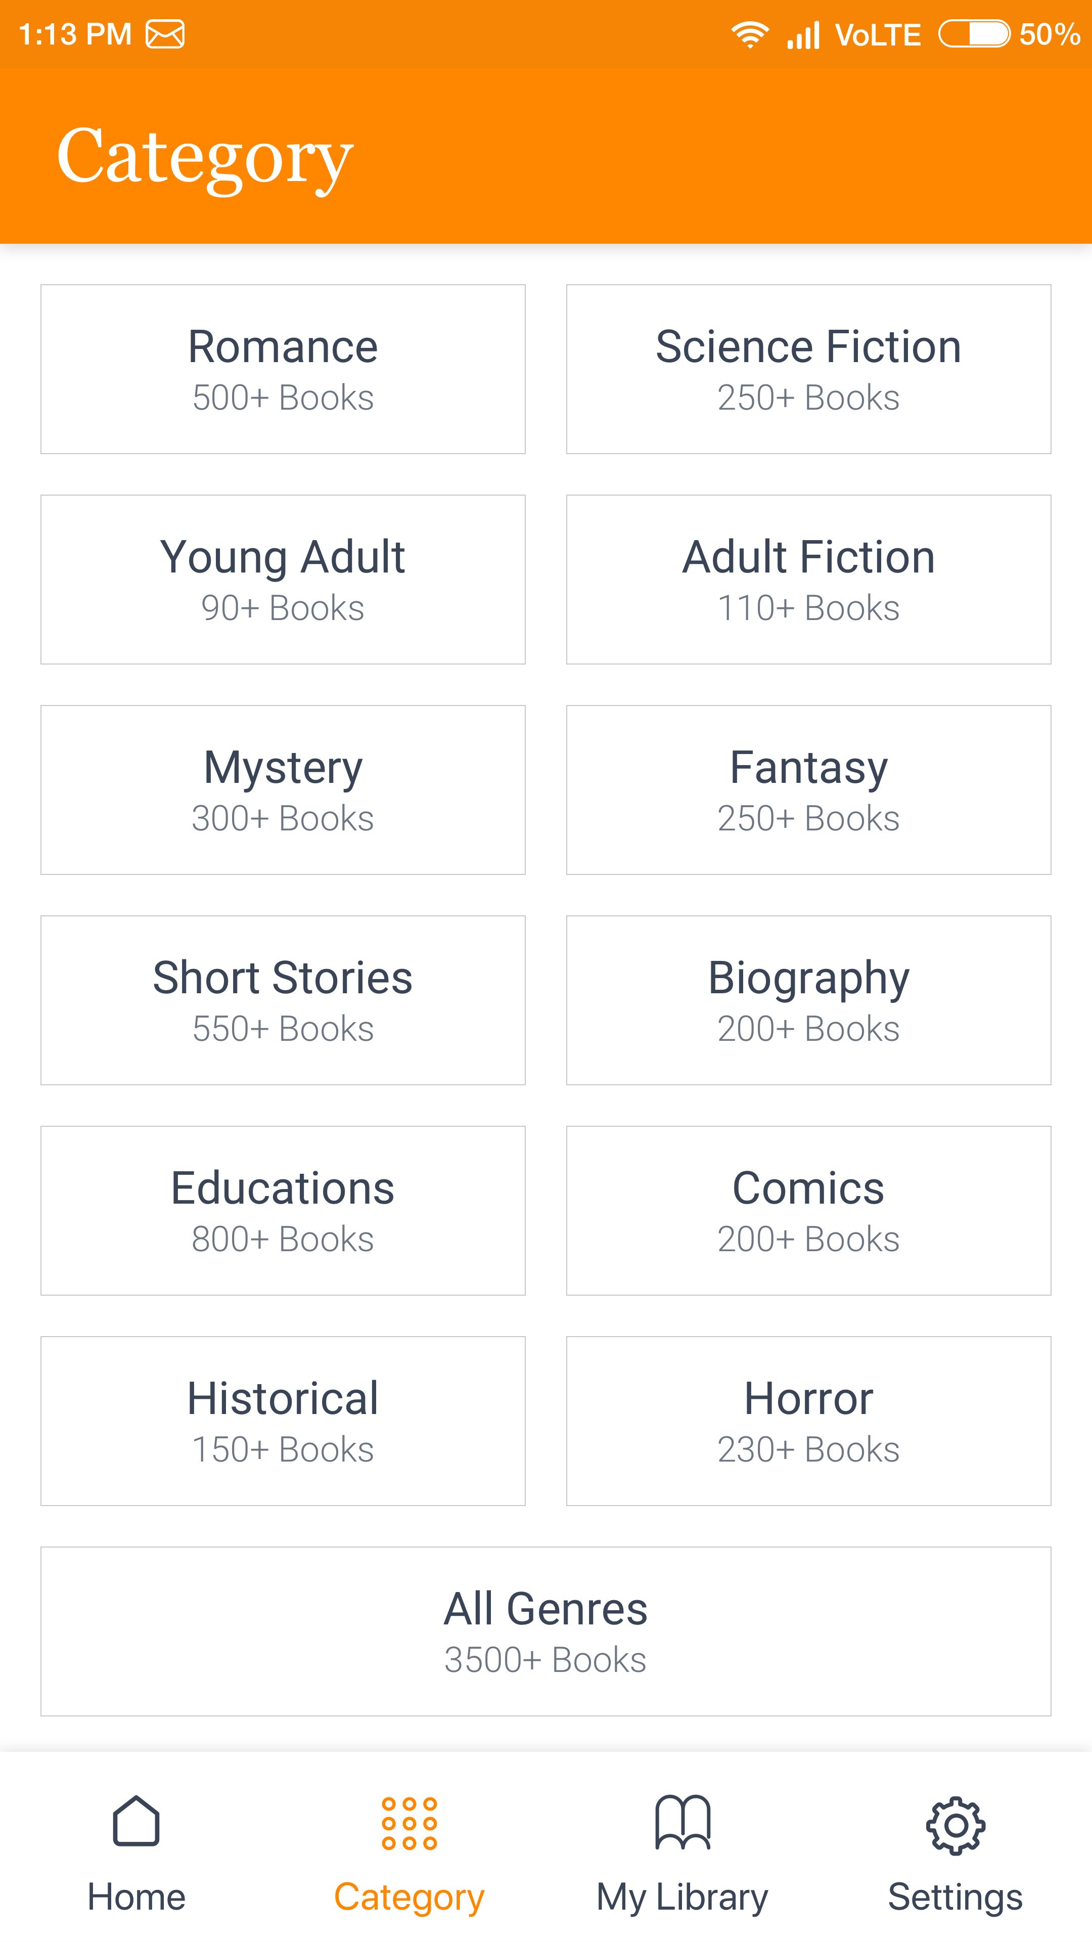The width and height of the screenshot is (1092, 1942).
Task: Tap the battery indicator icon
Action: [x=974, y=35]
